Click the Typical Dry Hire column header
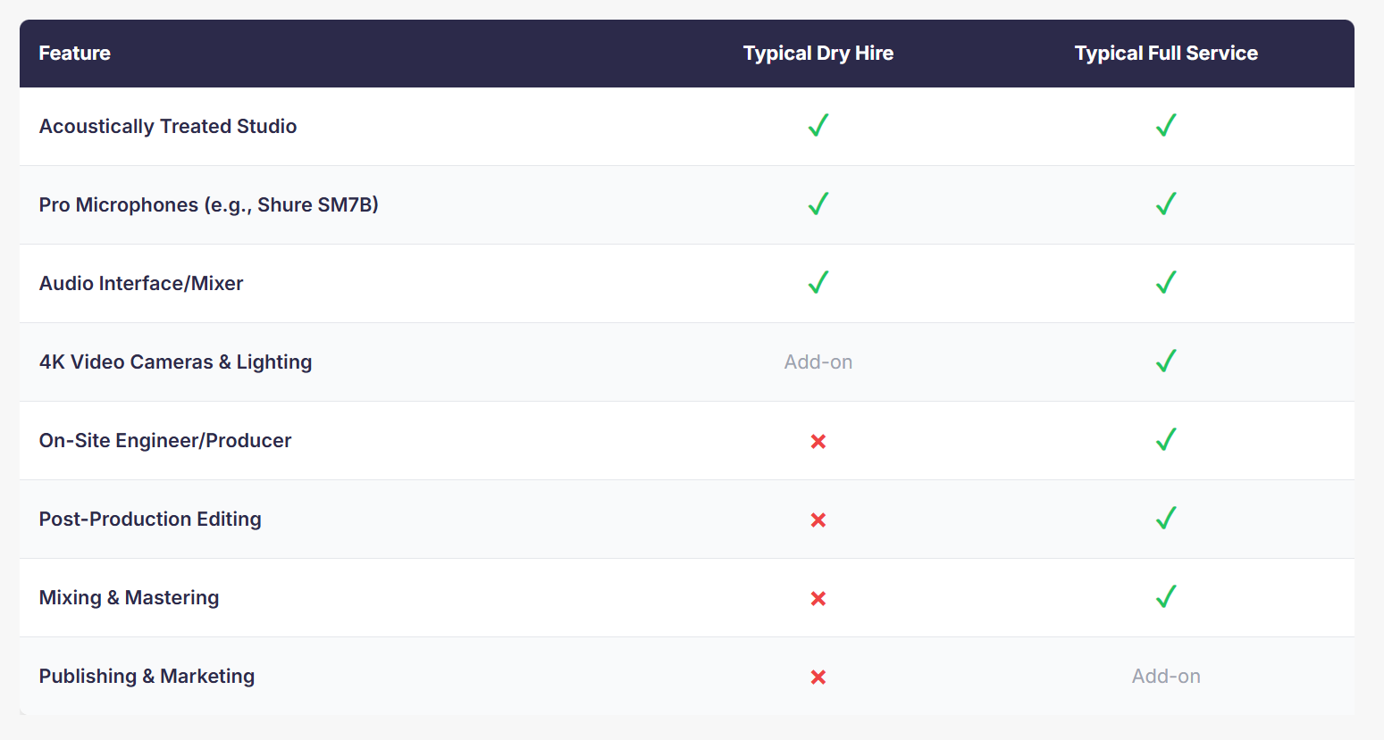 [x=818, y=54]
